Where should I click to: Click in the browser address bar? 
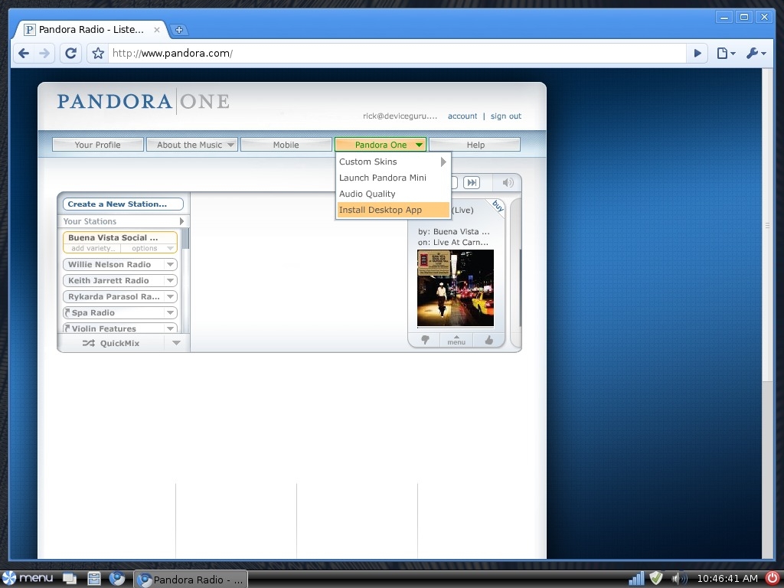tap(306, 54)
